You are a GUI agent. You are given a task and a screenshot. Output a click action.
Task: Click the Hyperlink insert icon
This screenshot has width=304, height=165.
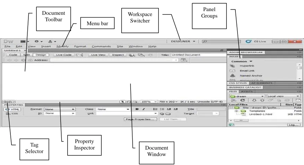[232, 66]
